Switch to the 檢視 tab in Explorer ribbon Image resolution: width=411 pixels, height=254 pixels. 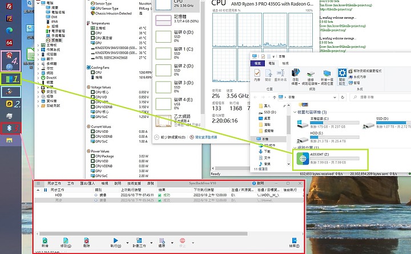coord(285,63)
